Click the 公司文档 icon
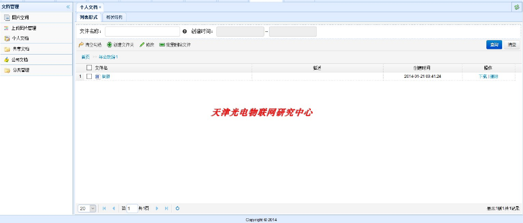 click(6, 60)
